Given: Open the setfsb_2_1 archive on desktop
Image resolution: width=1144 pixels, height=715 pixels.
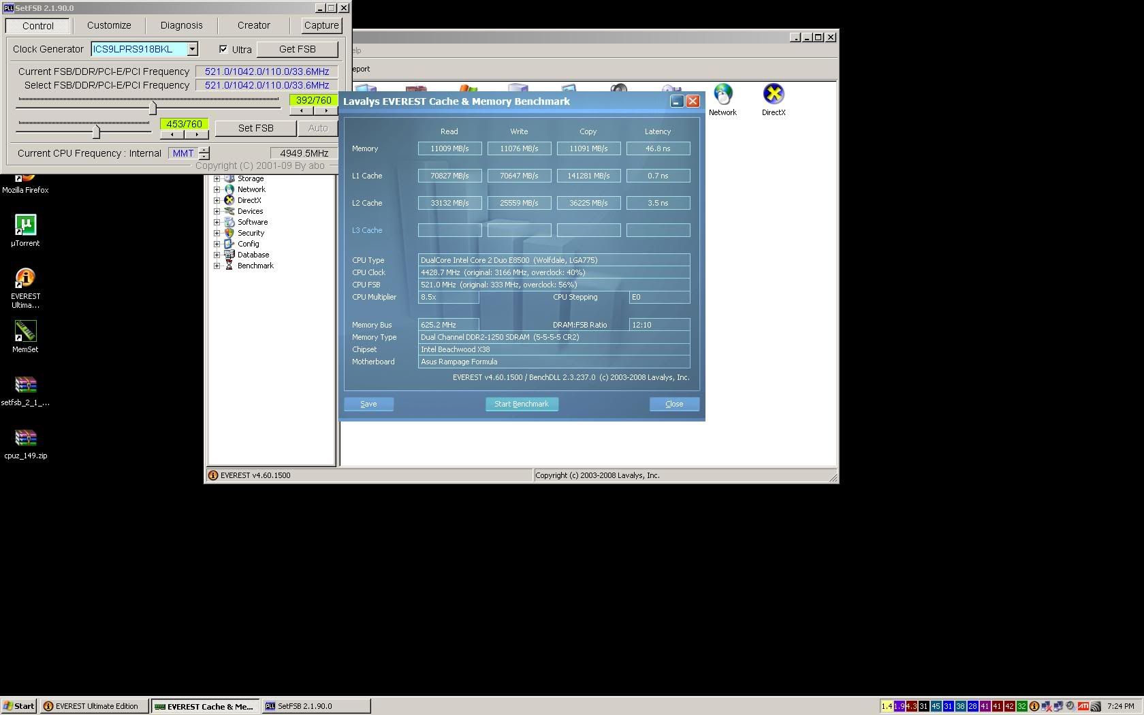Looking at the screenshot, I should [x=25, y=390].
